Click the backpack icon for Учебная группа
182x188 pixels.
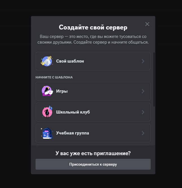coord(47,133)
